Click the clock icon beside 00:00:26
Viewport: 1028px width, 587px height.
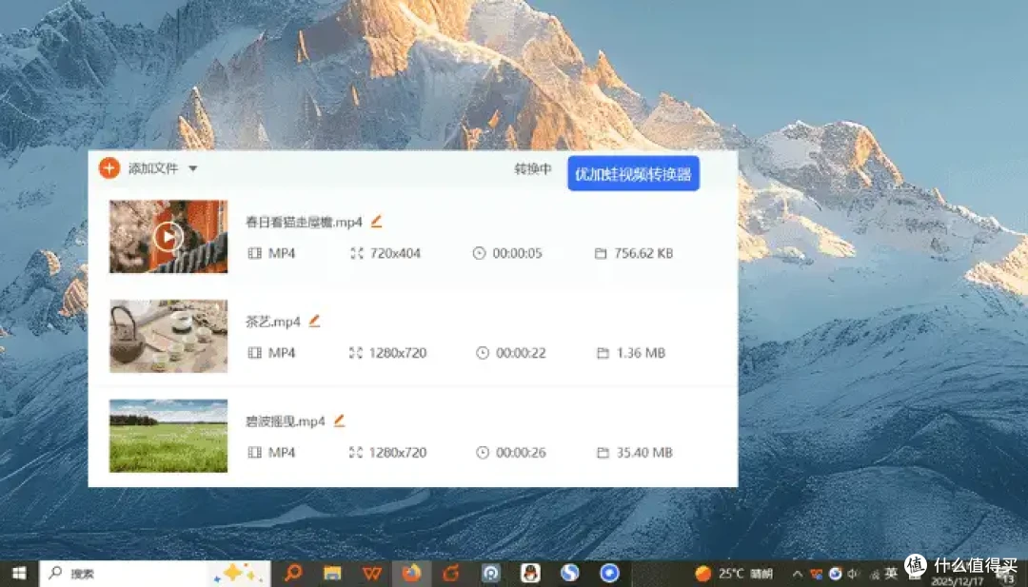click(x=483, y=452)
